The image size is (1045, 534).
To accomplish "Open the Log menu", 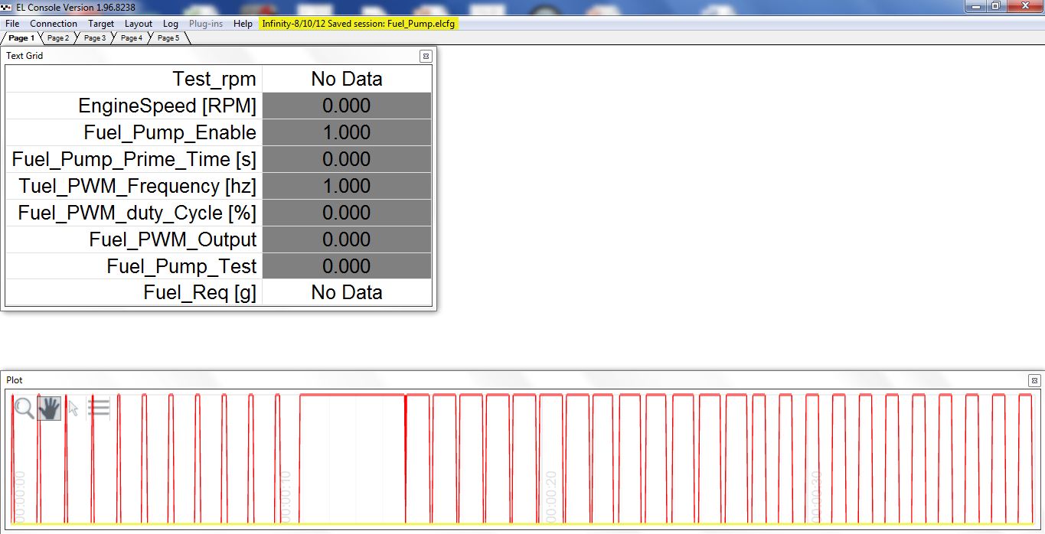I will (x=171, y=24).
